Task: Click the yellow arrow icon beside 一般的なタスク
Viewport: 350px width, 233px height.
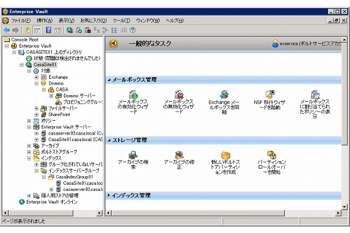Action: tap(113, 43)
